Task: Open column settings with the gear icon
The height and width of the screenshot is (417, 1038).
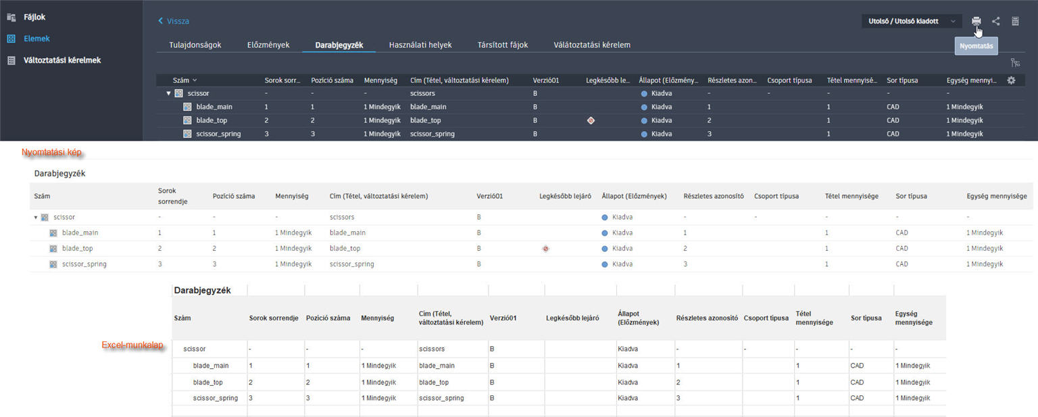Action: (x=1011, y=80)
